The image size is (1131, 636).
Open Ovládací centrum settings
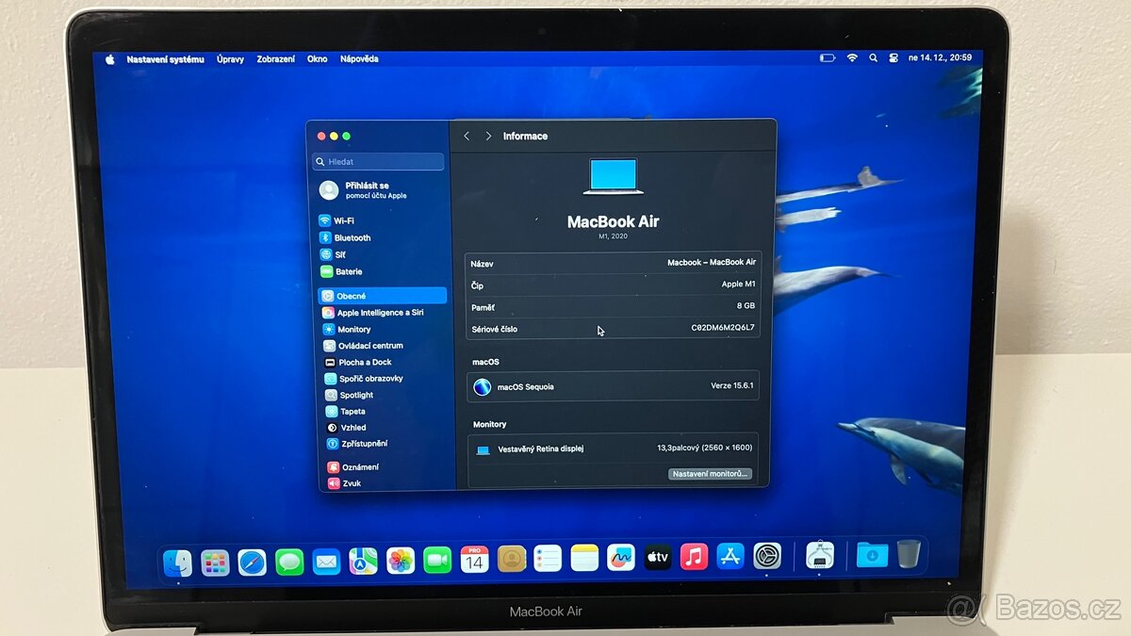[366, 345]
